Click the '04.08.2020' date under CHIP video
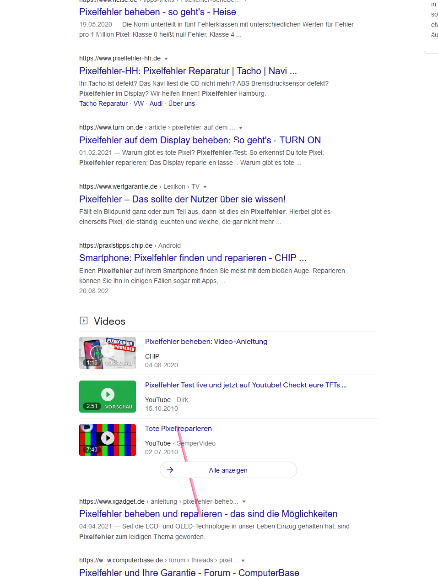Viewport: 438px width, 577px height. tap(162, 365)
